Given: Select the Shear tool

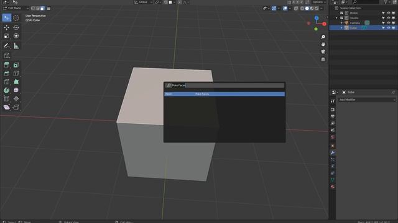Looking at the screenshot, I should (x=7, y=107).
